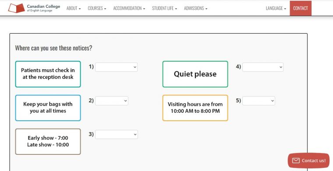333x171 pixels.
Task: Open the STUDENT LIFE menu
Action: [x=165, y=8]
